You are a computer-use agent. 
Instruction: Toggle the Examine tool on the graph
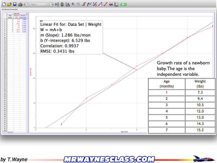pyautogui.click(x=84, y=4)
